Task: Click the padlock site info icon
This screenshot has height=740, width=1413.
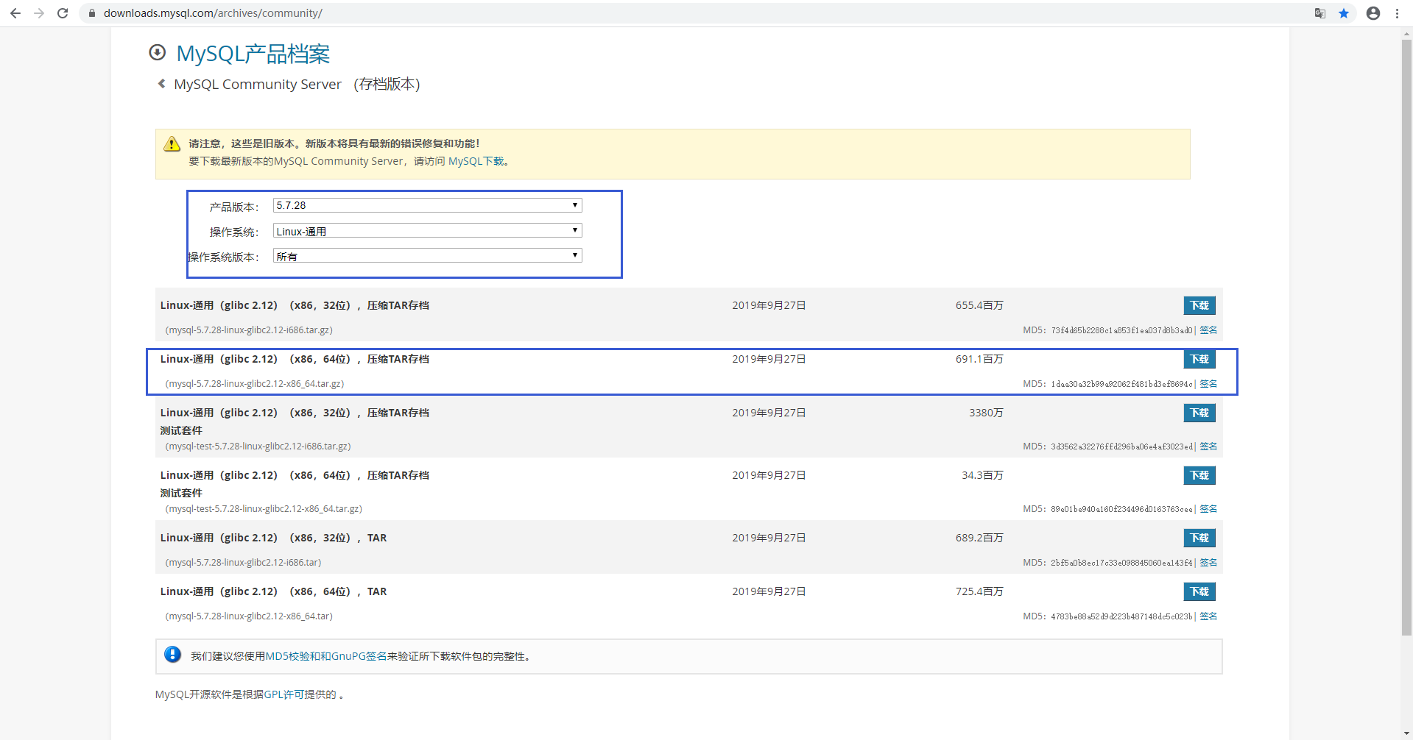Action: pos(92,13)
